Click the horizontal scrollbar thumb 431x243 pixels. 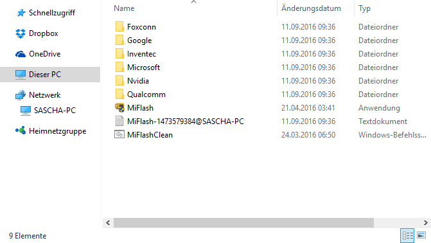pos(243,222)
